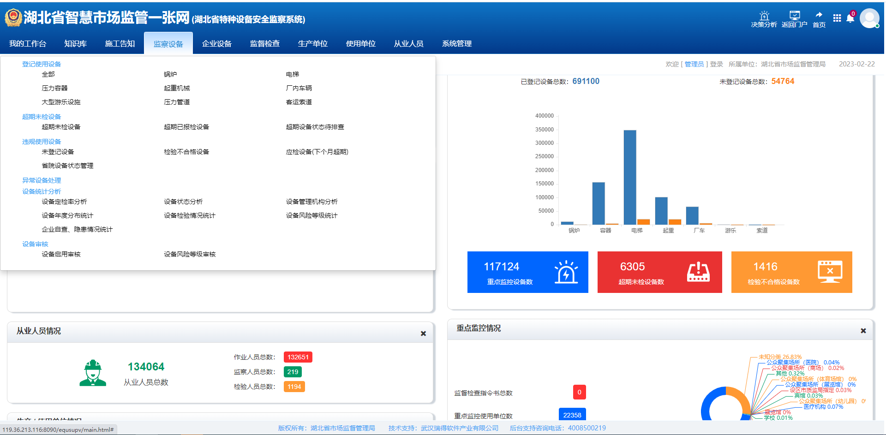The image size is (886, 435).
Task: Open 设备定检率分析 menu item
Action: 64,202
